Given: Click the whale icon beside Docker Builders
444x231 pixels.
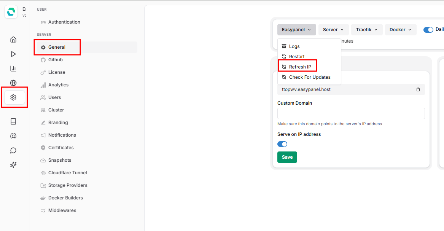Looking at the screenshot, I should point(43,198).
